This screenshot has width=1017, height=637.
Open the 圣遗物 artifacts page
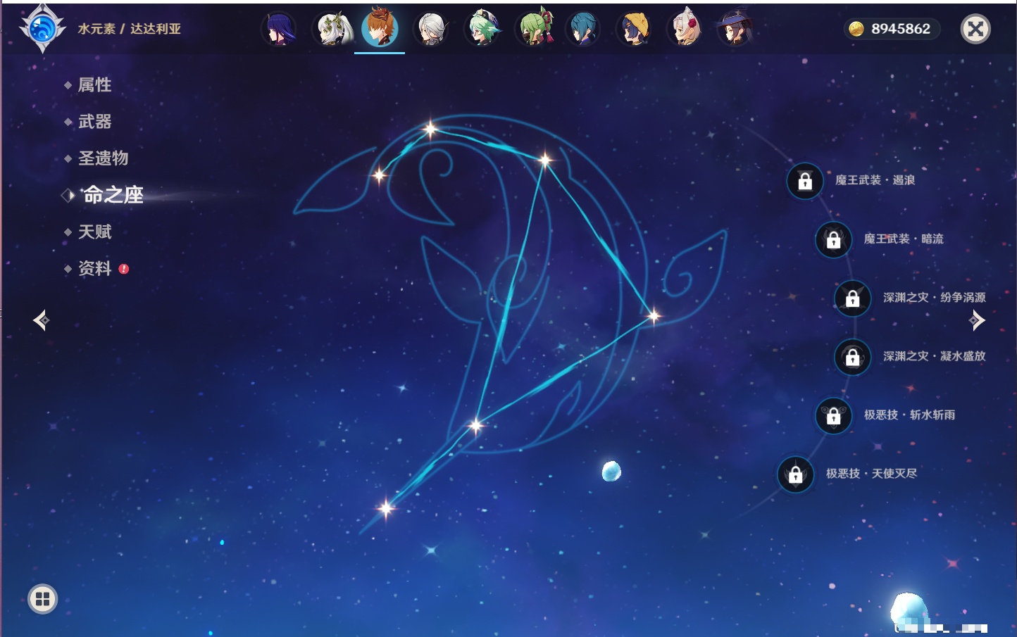[103, 158]
